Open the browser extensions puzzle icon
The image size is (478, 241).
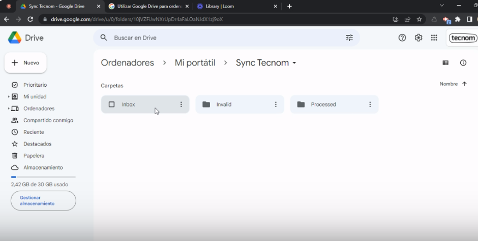point(458,19)
